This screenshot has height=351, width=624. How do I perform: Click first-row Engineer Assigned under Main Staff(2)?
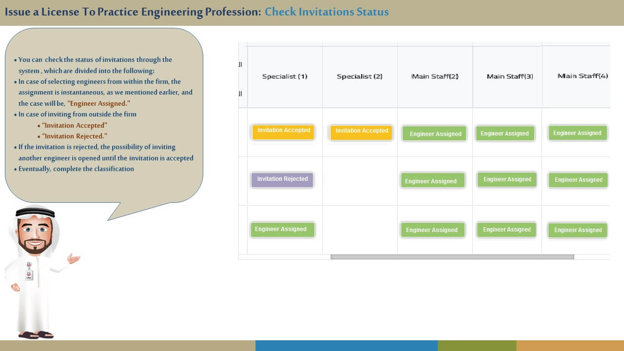coord(435,134)
